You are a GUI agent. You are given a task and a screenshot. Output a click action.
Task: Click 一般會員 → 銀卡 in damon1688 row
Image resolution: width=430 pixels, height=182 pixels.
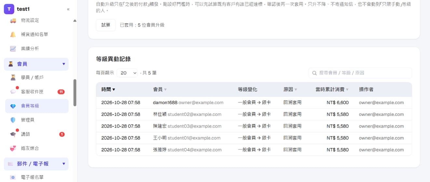pyautogui.click(x=254, y=103)
